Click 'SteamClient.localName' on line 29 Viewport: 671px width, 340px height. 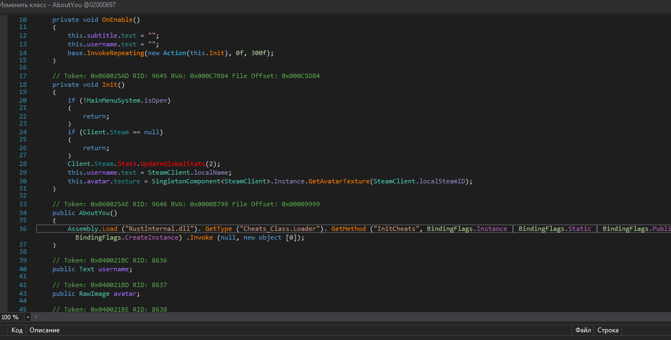(x=187, y=172)
